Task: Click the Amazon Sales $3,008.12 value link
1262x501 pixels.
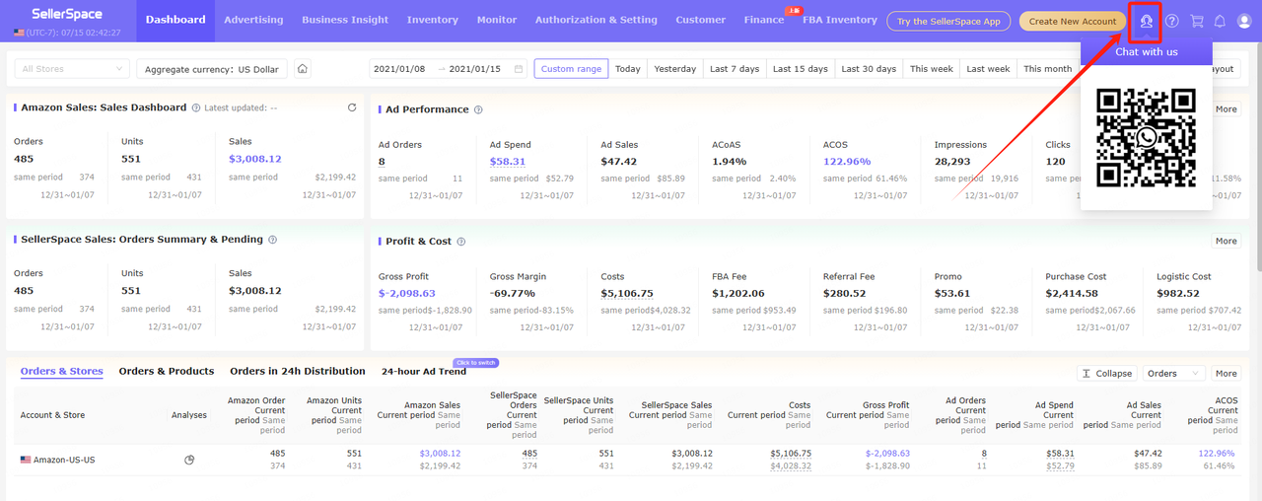Action: pyautogui.click(x=255, y=159)
